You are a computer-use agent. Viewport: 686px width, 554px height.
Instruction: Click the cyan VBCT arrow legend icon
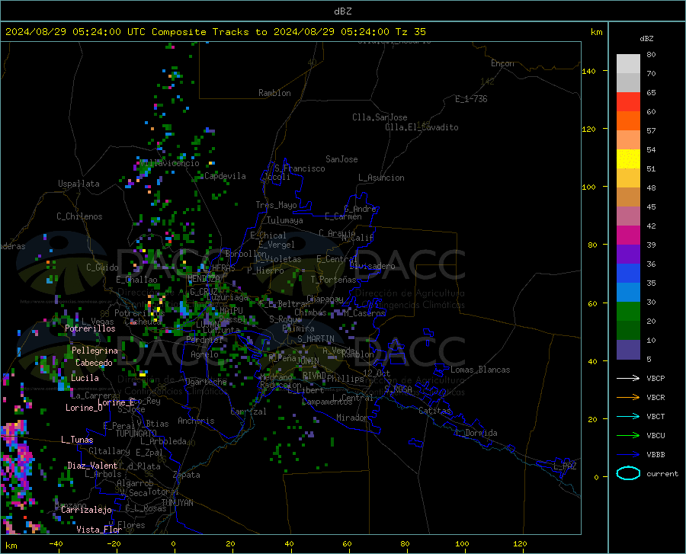(x=628, y=416)
